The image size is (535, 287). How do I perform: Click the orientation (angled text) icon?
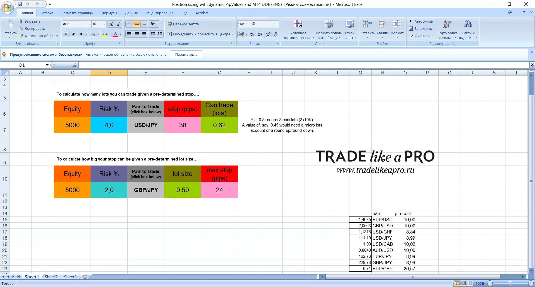(x=153, y=24)
